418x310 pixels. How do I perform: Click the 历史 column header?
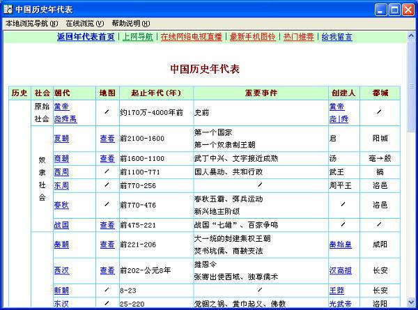[x=20, y=93]
